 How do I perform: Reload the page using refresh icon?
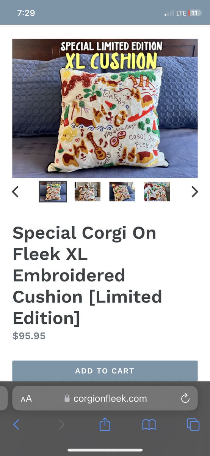pos(185,398)
